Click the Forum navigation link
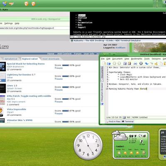Viewport: 166px width, 166px height. [x=78, y=54]
